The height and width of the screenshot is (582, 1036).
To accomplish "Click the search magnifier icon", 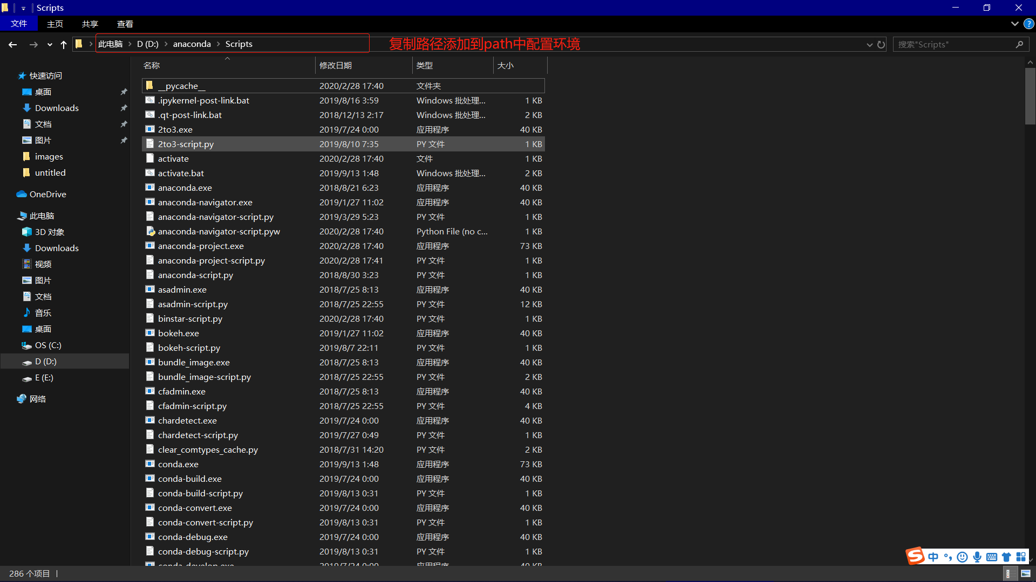I will click(x=1019, y=45).
